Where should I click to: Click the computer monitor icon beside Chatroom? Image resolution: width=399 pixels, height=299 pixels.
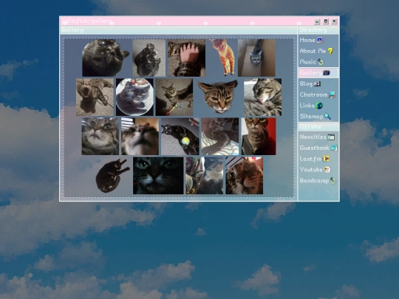pos(332,94)
